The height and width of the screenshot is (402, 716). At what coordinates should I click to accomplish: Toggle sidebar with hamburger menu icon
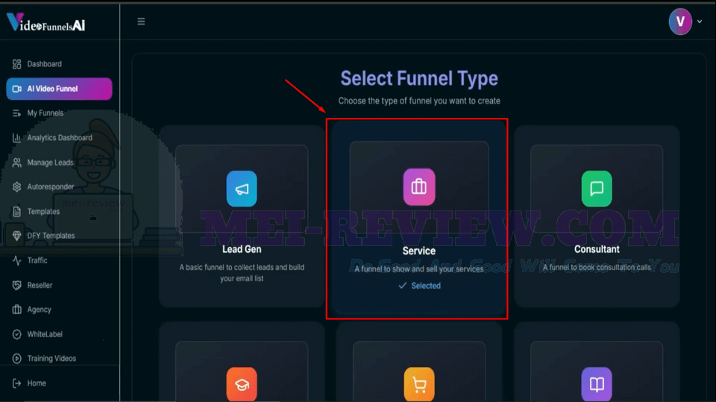point(141,22)
